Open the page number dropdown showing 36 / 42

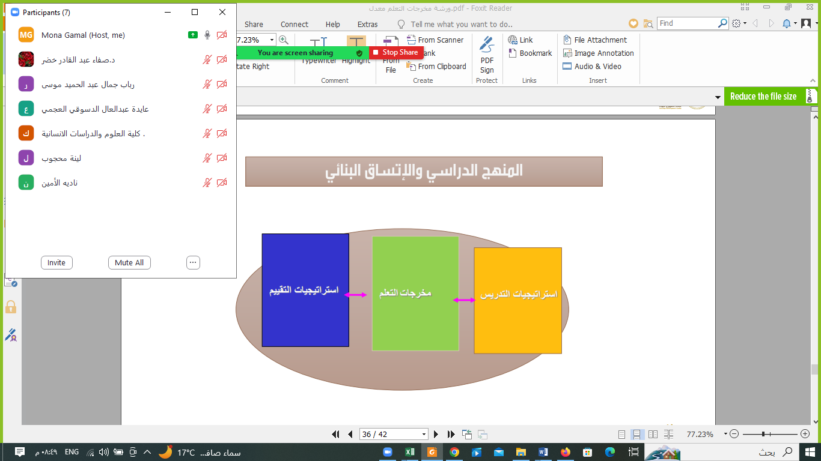(424, 434)
